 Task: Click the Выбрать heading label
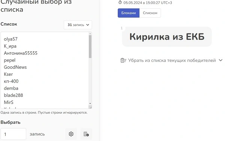tap(10, 122)
